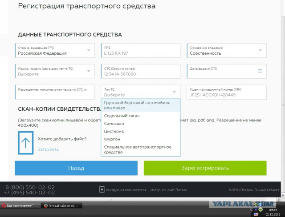This screenshot has height=217, width=285.
Task: Focus the СТС series and number field
Action: pos(141,71)
